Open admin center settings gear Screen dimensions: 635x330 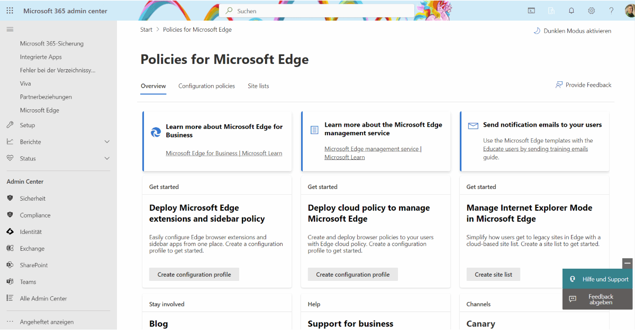[591, 10]
